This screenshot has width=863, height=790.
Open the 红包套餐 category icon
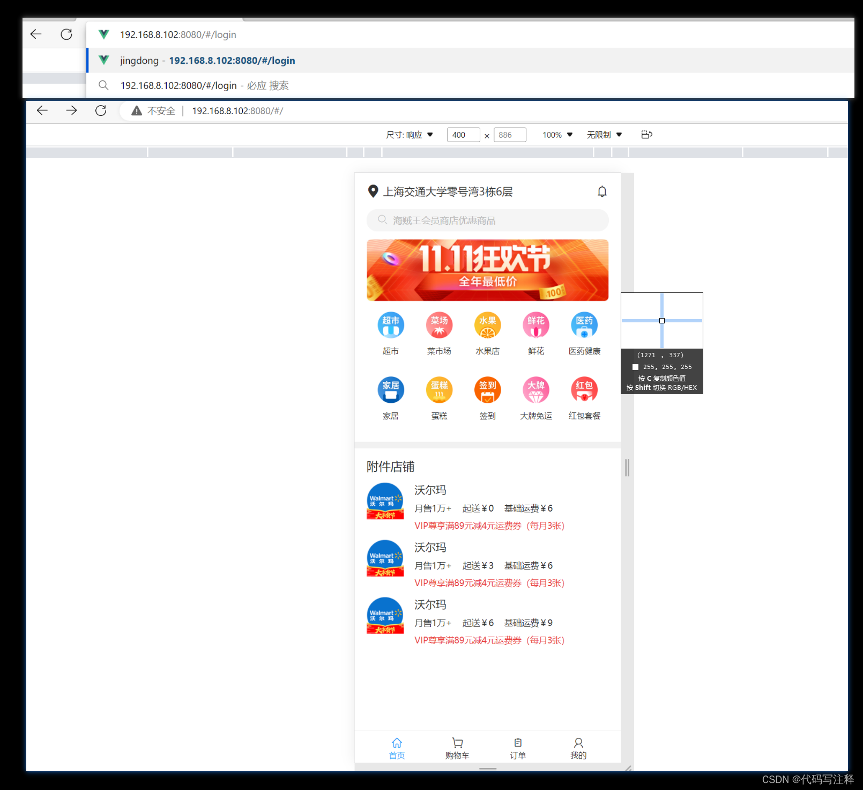coord(584,390)
